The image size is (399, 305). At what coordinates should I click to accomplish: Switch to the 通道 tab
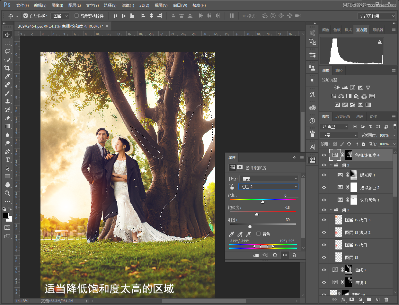(360, 116)
